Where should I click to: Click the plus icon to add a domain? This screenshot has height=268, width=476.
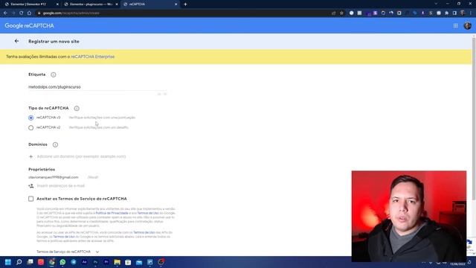(x=30, y=156)
